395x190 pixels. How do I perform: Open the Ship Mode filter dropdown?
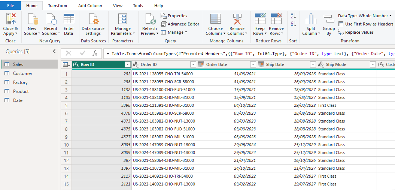[373, 64]
